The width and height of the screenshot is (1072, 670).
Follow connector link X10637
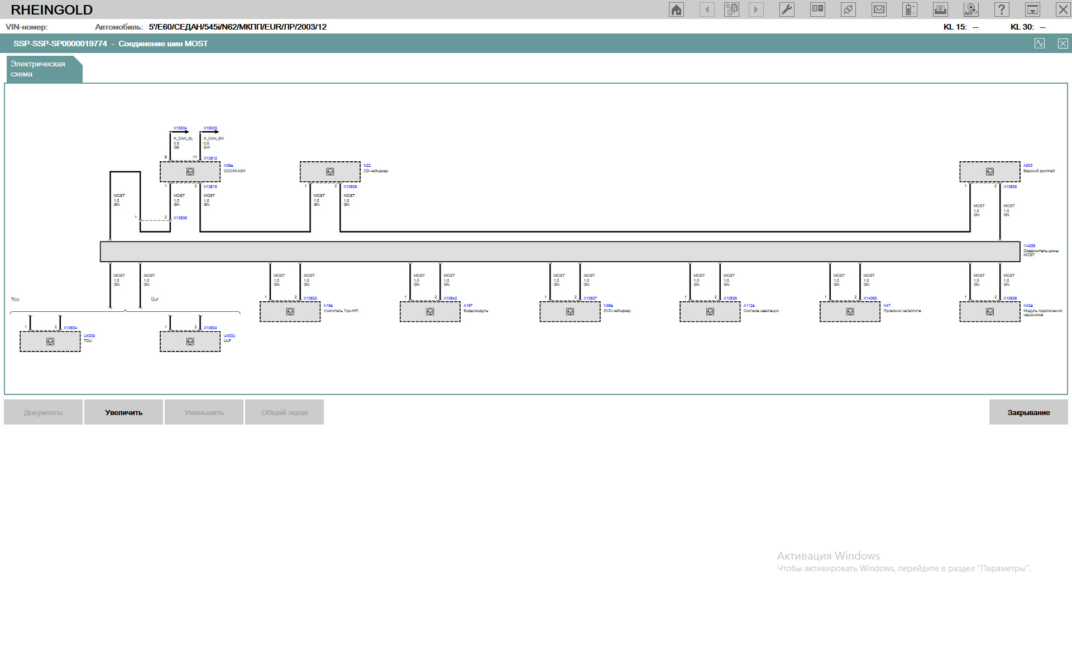tap(590, 298)
